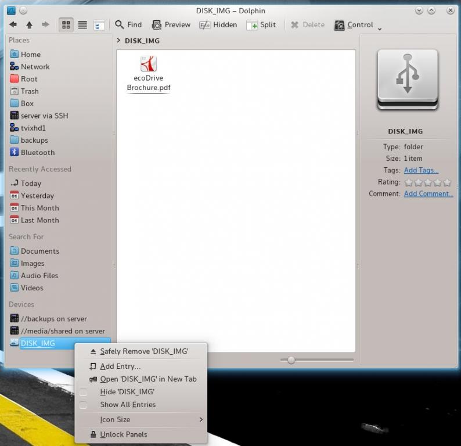The width and height of the screenshot is (461, 446).
Task: Open Bluetooth in Places panel
Action: pyautogui.click(x=37, y=153)
